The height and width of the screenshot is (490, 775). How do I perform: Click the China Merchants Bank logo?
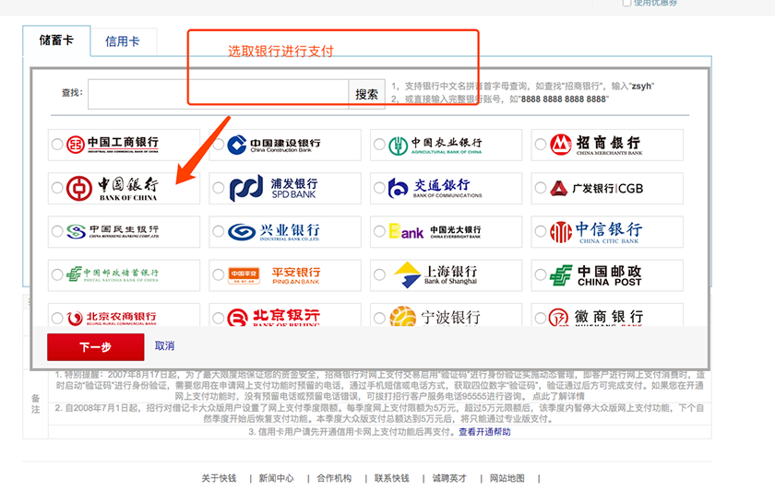[595, 145]
